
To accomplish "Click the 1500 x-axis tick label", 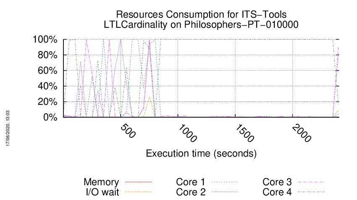I will pos(244,133).
